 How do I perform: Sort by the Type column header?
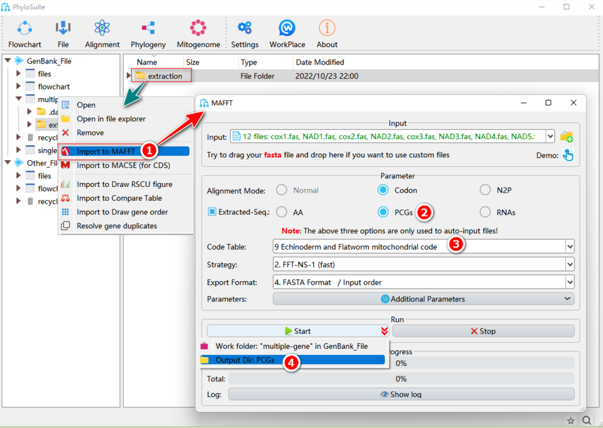249,62
